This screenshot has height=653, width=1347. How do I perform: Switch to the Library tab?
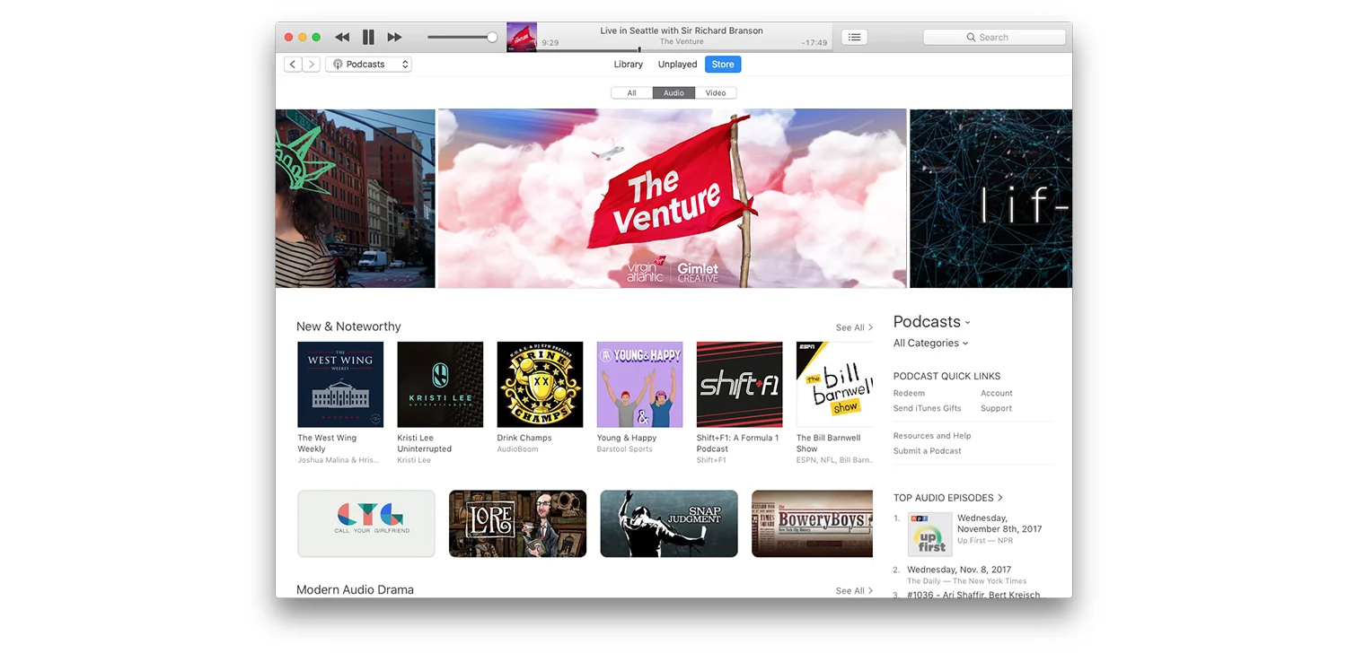[628, 64]
